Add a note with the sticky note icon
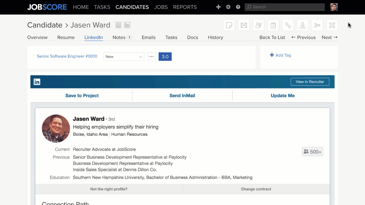The height and width of the screenshot is (205, 365). coord(229,25)
